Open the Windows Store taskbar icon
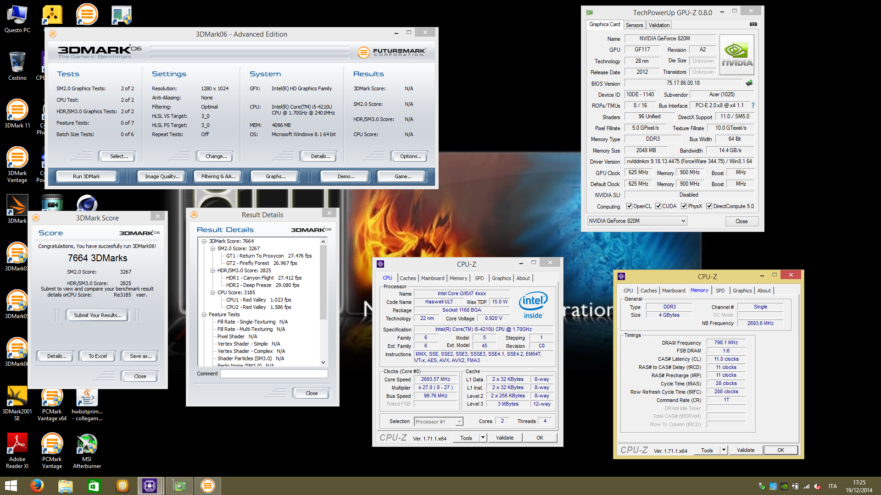 pyautogui.click(x=94, y=486)
